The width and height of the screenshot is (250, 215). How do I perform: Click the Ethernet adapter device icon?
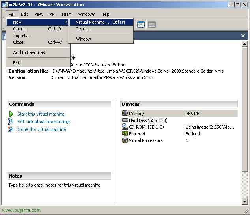[125, 133]
